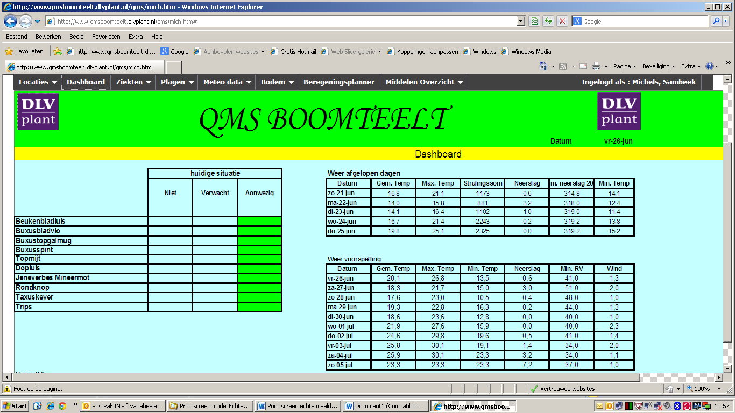Click the Internet Explorer quick launch icon

coord(50,406)
